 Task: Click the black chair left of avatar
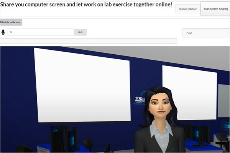pyautogui.click(x=87, y=145)
